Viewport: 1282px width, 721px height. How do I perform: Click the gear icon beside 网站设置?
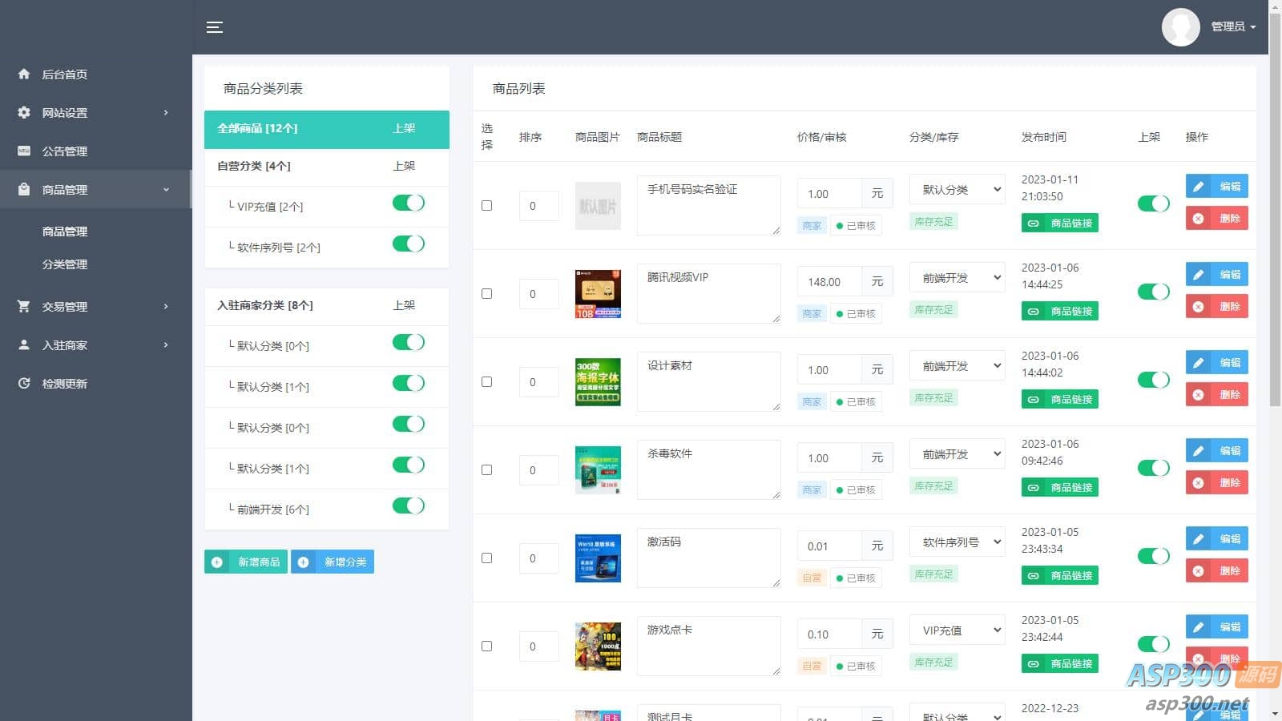click(24, 112)
